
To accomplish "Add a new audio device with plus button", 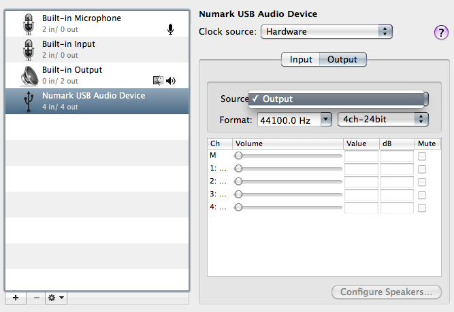I will click(x=15, y=298).
